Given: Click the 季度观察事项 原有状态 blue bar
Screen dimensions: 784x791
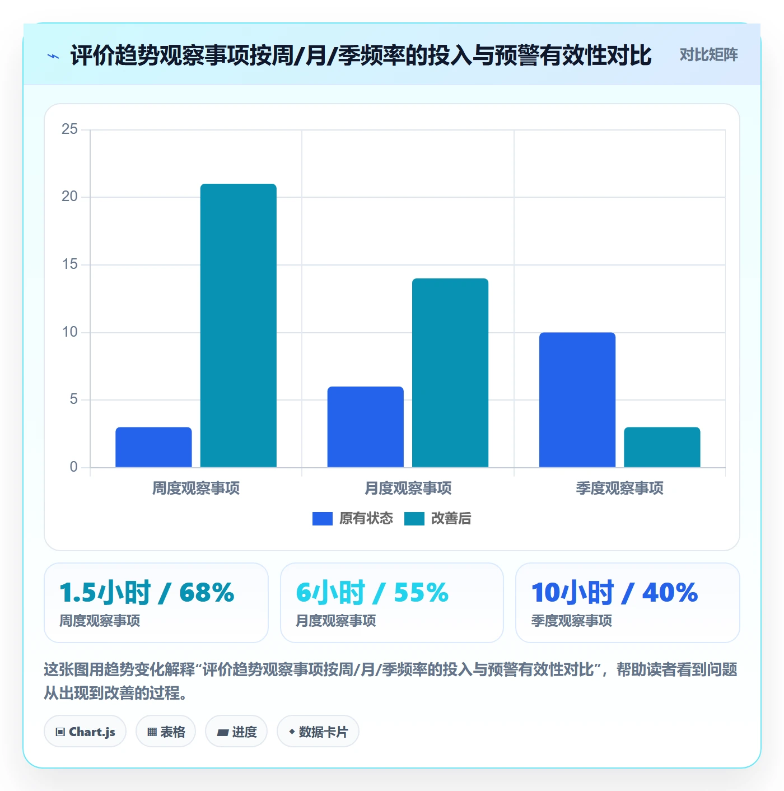Looking at the screenshot, I should click(577, 400).
